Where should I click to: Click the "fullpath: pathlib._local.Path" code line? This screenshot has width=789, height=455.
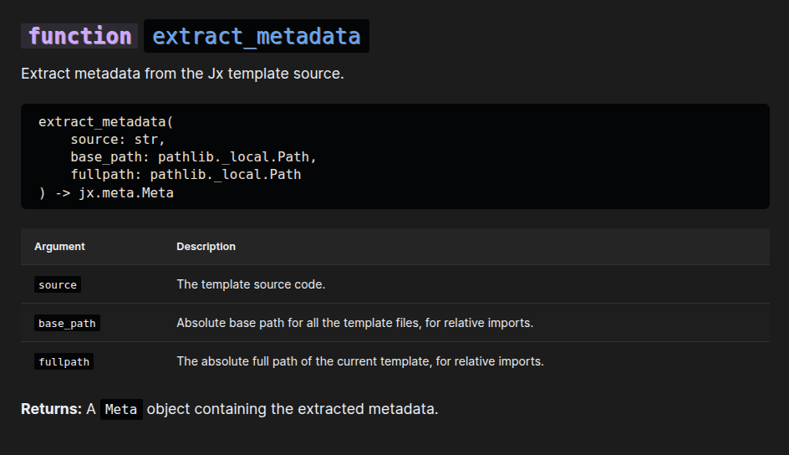click(x=186, y=174)
